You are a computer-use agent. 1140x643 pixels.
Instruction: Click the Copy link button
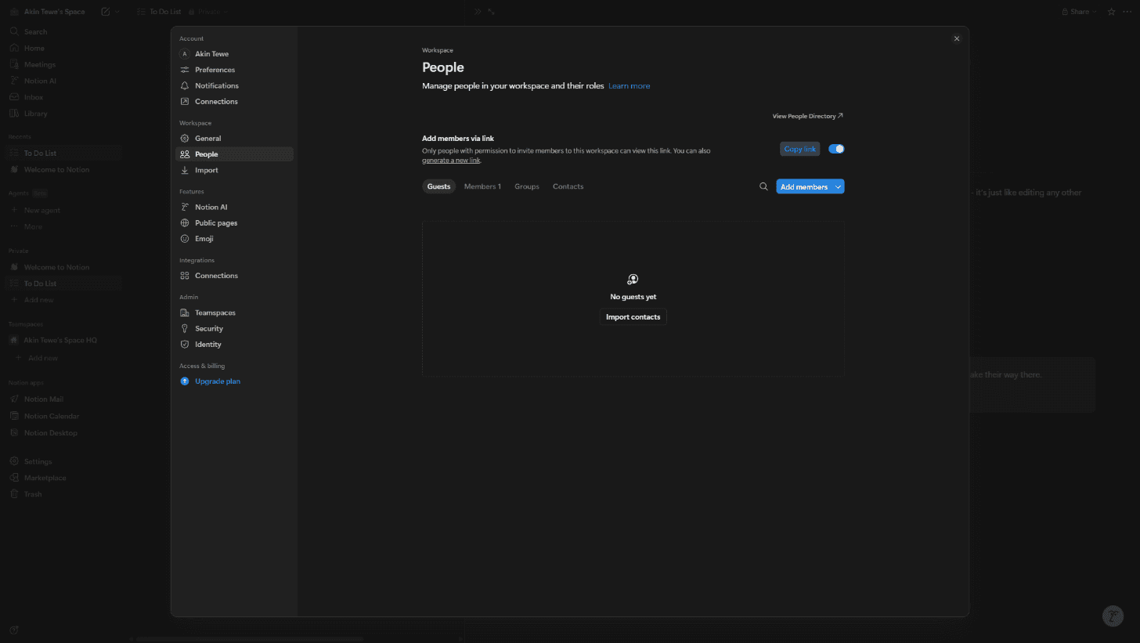click(799, 149)
